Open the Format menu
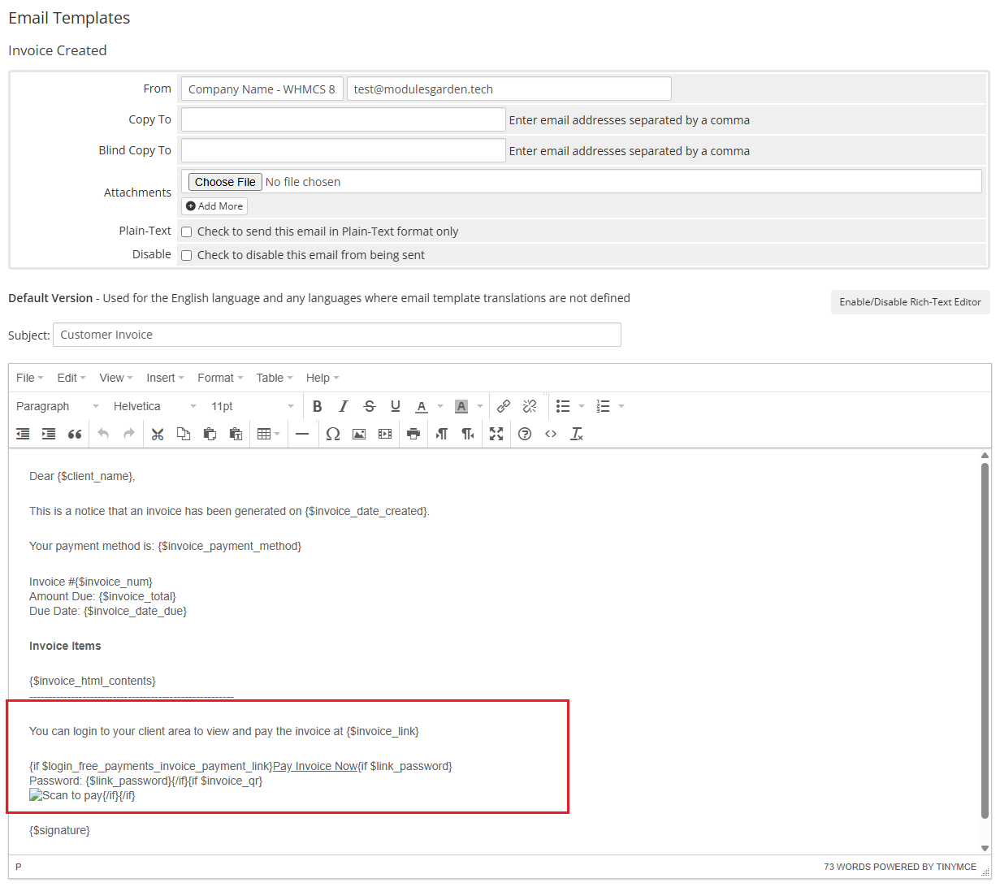Image resolution: width=1000 pixels, height=887 pixels. [220, 378]
